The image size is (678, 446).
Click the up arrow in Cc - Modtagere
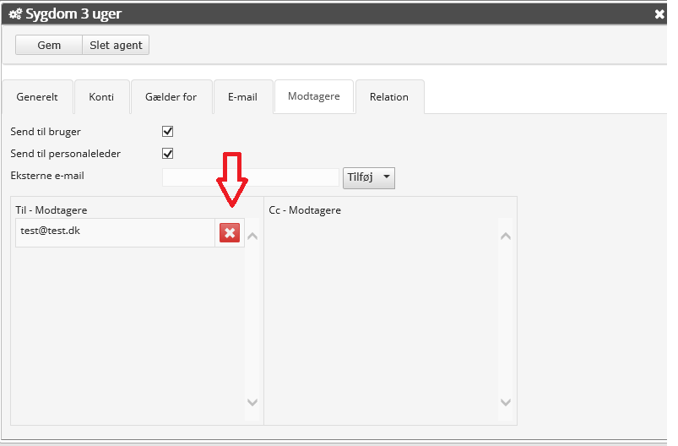click(x=506, y=236)
